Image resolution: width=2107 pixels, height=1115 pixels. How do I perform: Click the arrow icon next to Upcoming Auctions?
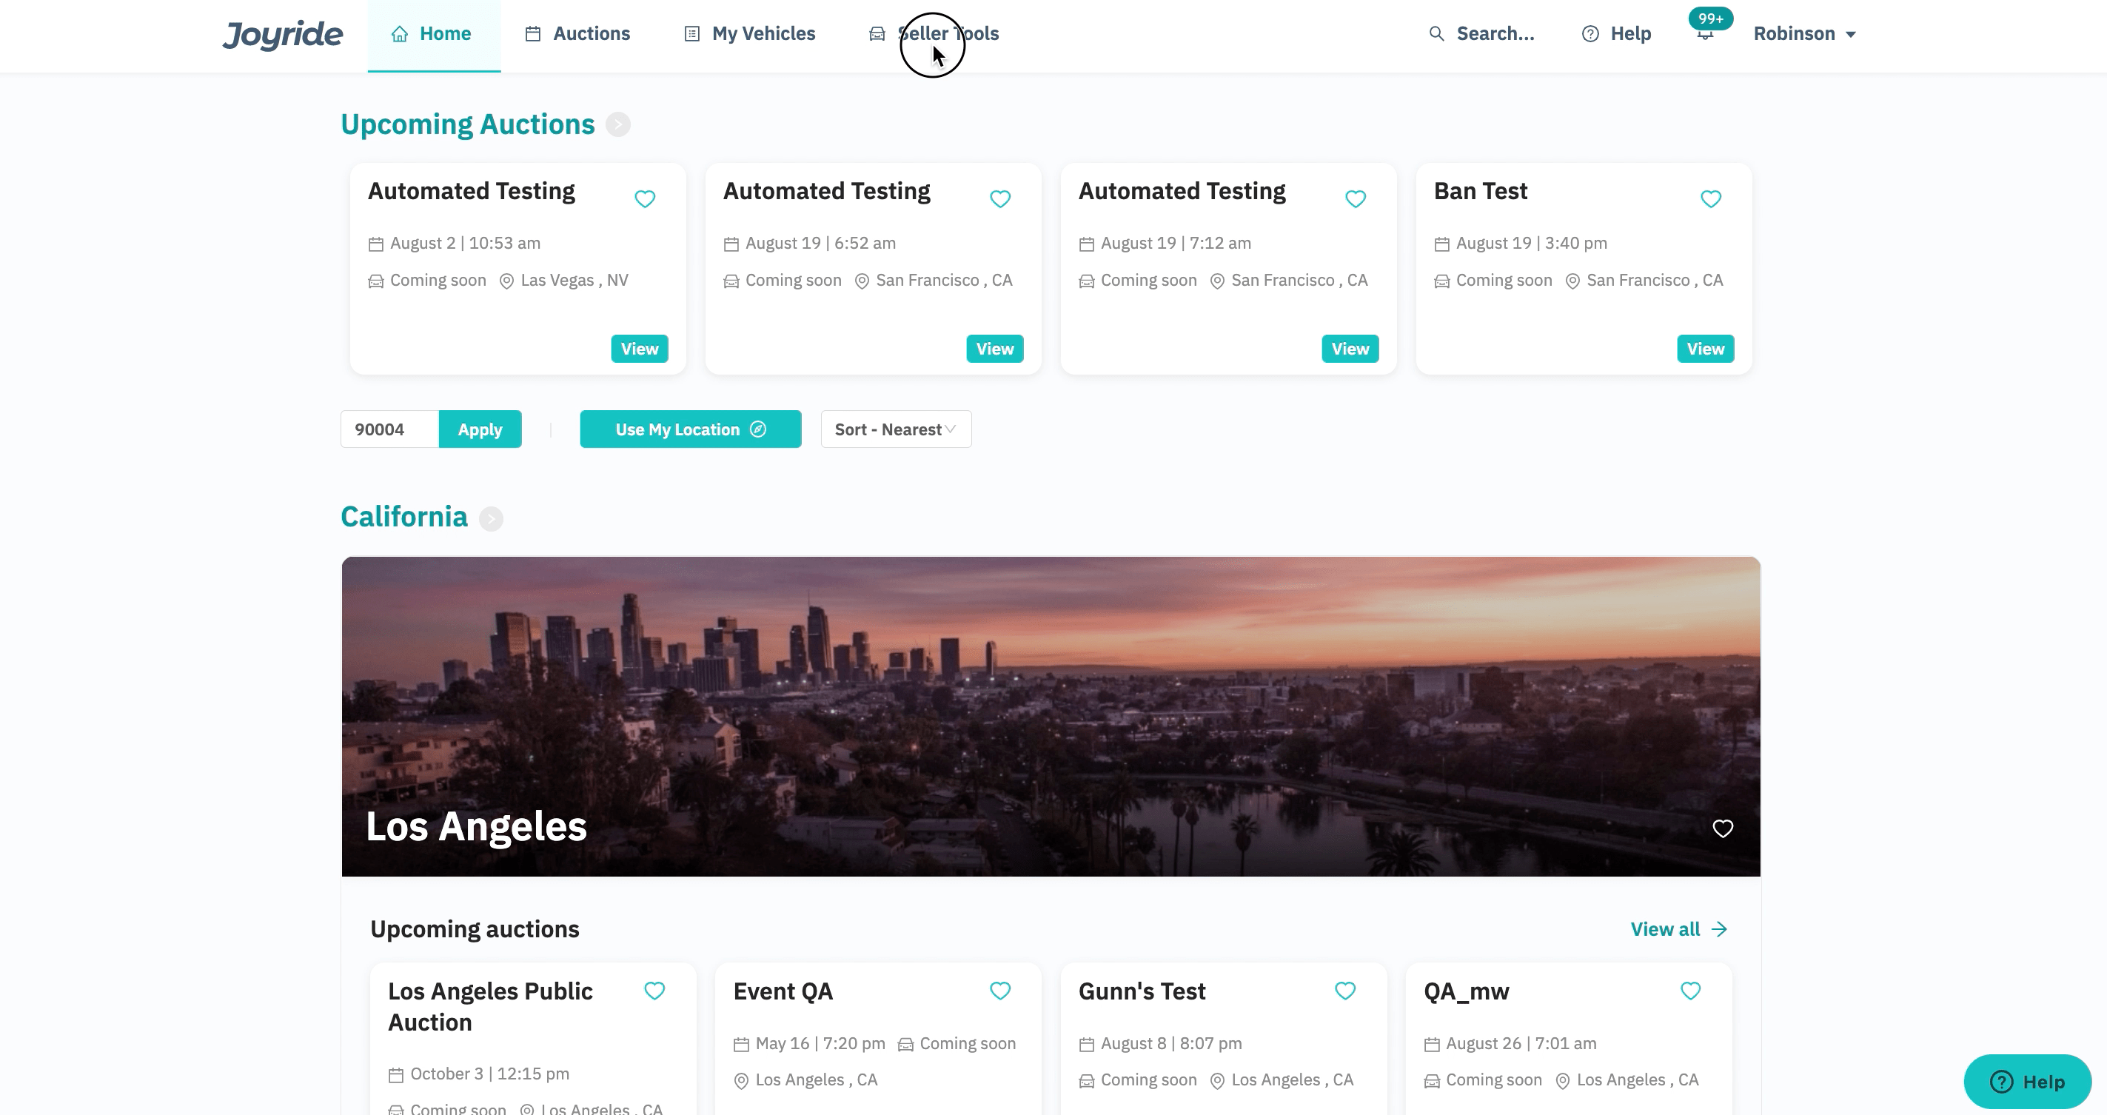[x=617, y=124]
